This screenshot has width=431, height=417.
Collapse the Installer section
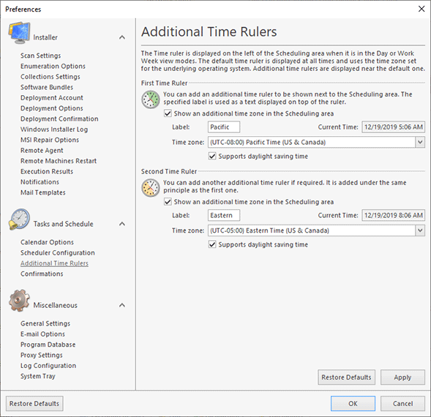tap(122, 37)
